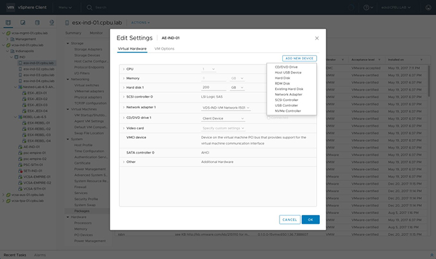Expand the vcsa-aus-01.cpbu.lab tree node

click(x=3, y=195)
